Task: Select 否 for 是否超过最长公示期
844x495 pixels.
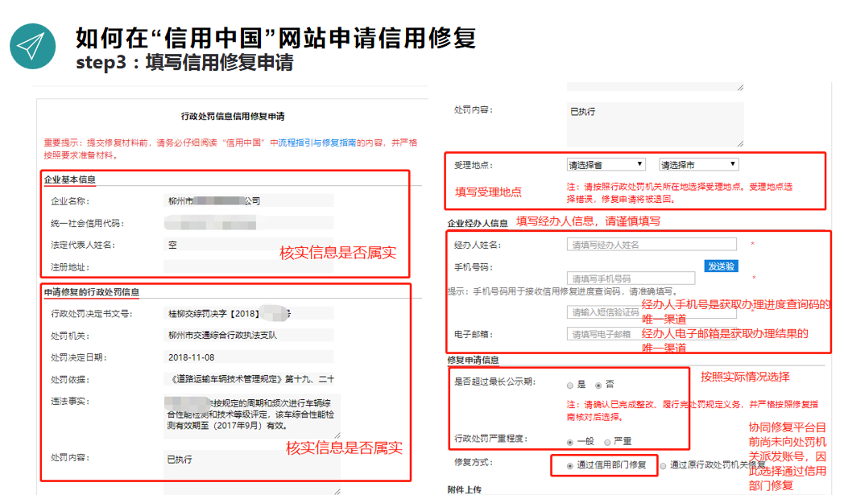Action: pyautogui.click(x=598, y=386)
